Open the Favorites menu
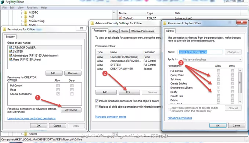The width and height of the screenshot is (249, 143). pos(32,8)
